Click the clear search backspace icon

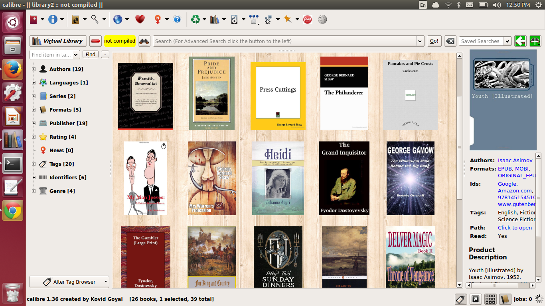[450, 41]
